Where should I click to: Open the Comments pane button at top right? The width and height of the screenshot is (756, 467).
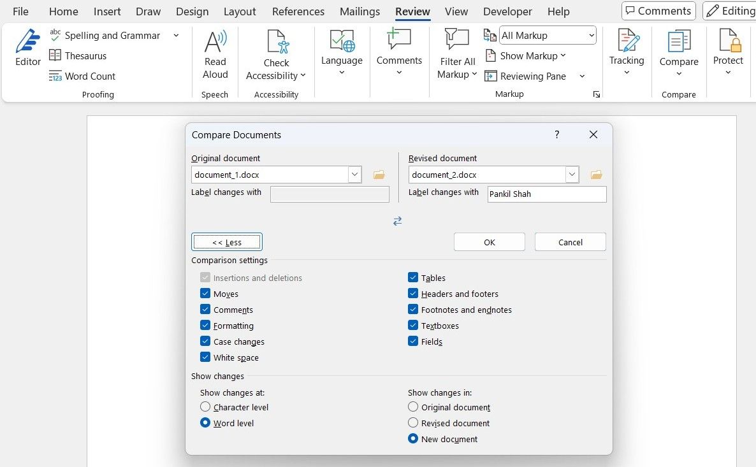click(658, 11)
